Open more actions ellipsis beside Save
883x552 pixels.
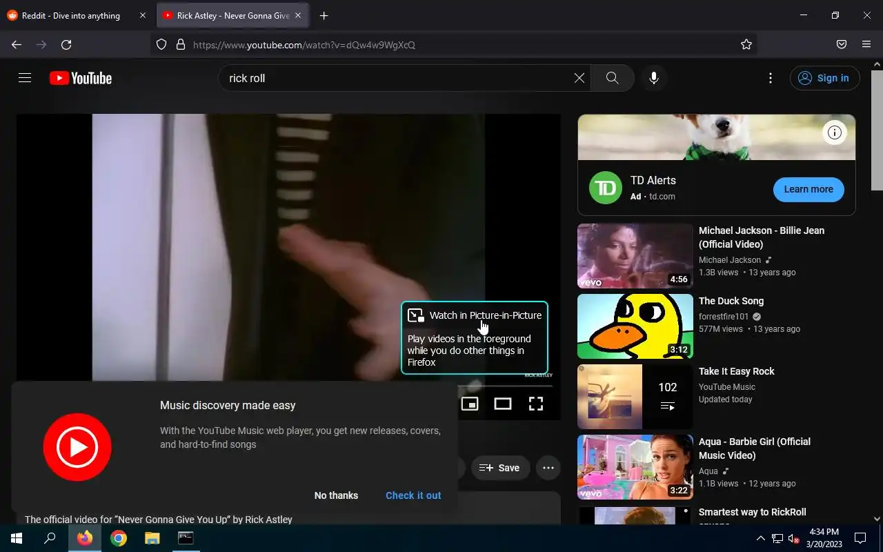(x=548, y=468)
